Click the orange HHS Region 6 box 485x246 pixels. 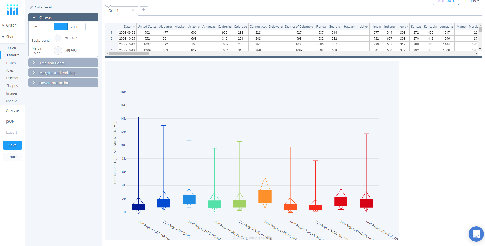tap(265, 196)
